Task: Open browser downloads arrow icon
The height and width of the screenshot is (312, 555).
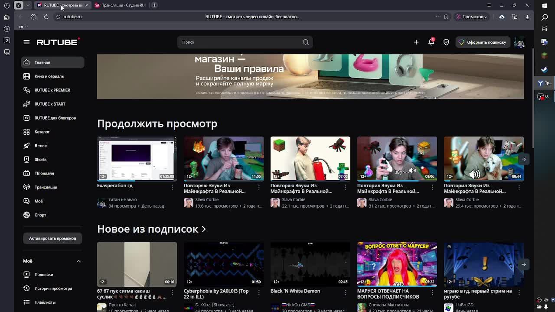Action: [527, 16]
